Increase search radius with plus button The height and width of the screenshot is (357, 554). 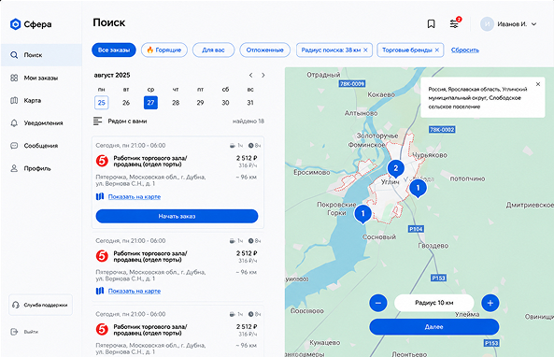[490, 303]
